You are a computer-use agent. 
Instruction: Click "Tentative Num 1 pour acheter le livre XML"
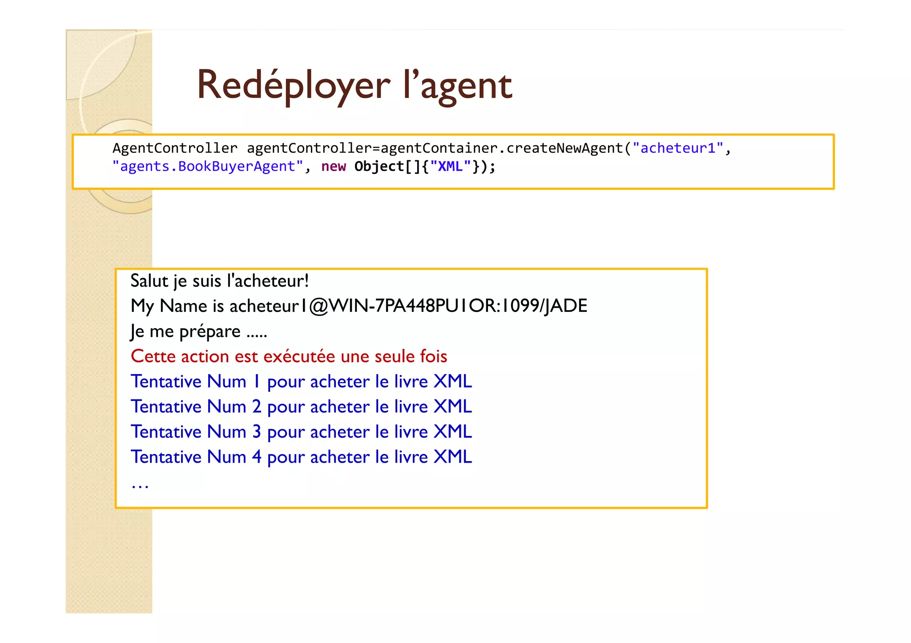pyautogui.click(x=301, y=382)
